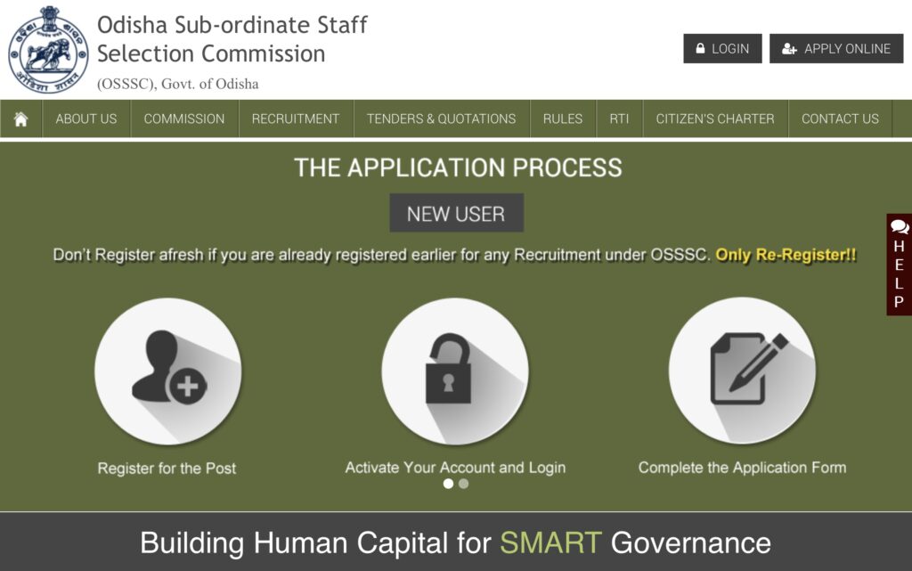Click the home icon in navigation bar
This screenshot has height=571, width=912.
tap(21, 119)
